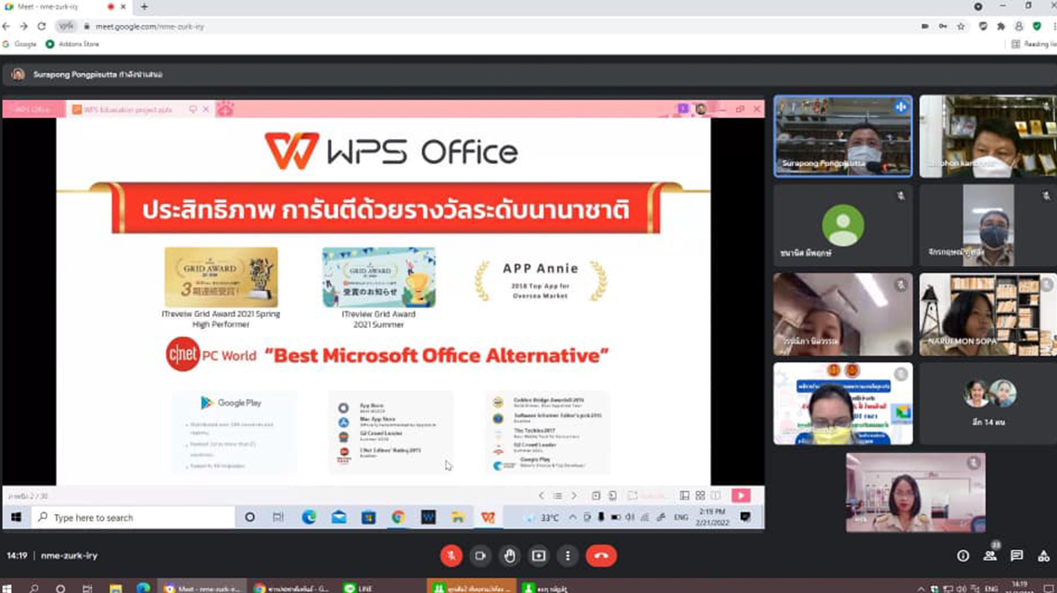Click the presenter name Surapong Pongpisutta banner

coord(97,74)
